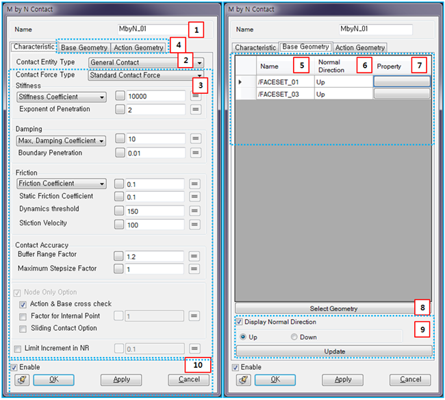Open the Contact Entity Type dropdown
The image size is (445, 400).
146,62
